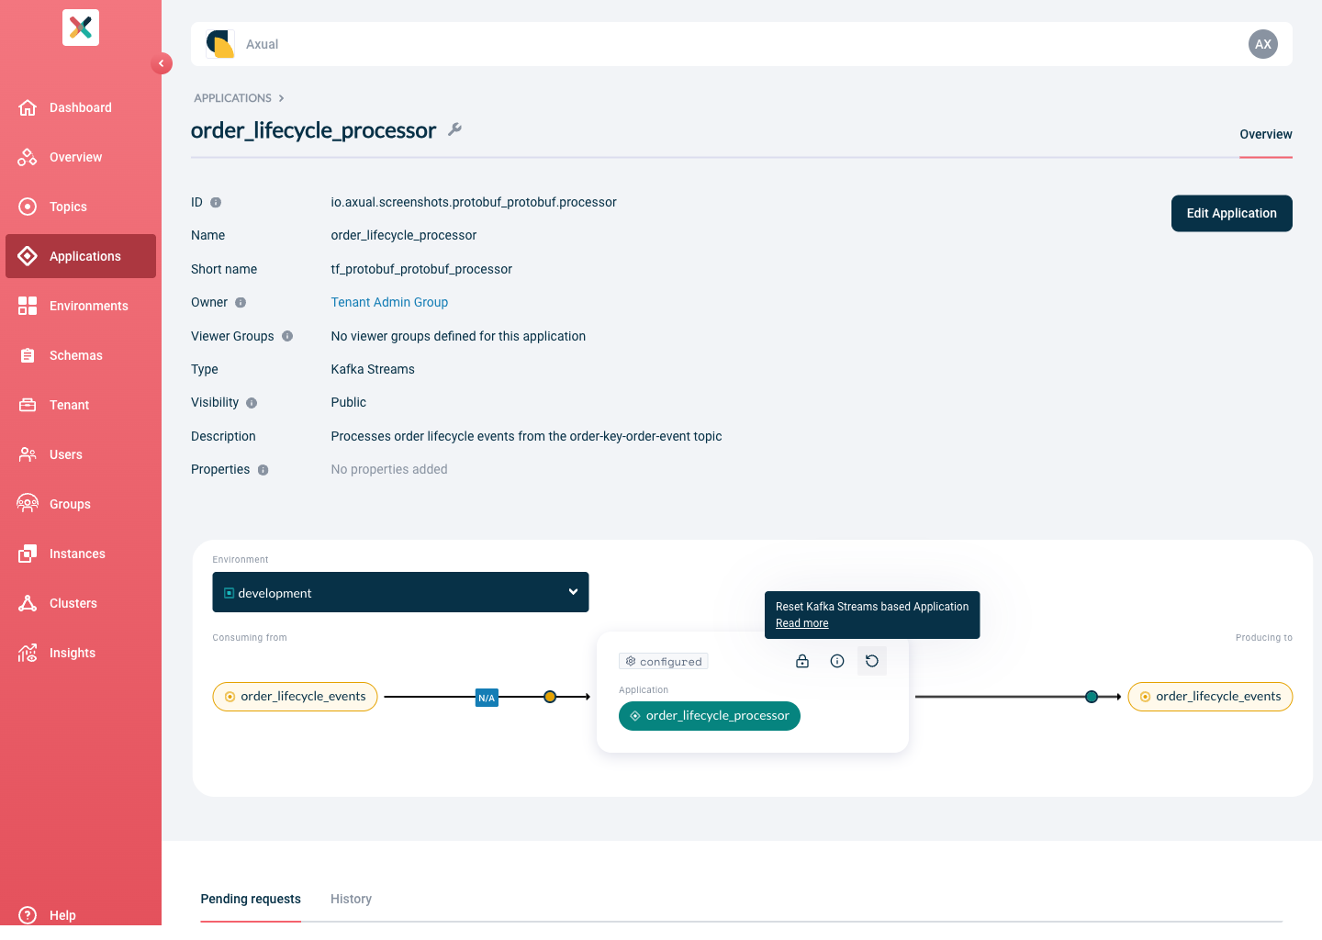
Task: Open Topics in the sidebar
Action: (81, 207)
